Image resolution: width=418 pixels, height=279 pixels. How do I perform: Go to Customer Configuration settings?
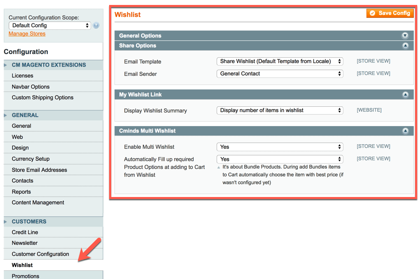click(x=40, y=254)
